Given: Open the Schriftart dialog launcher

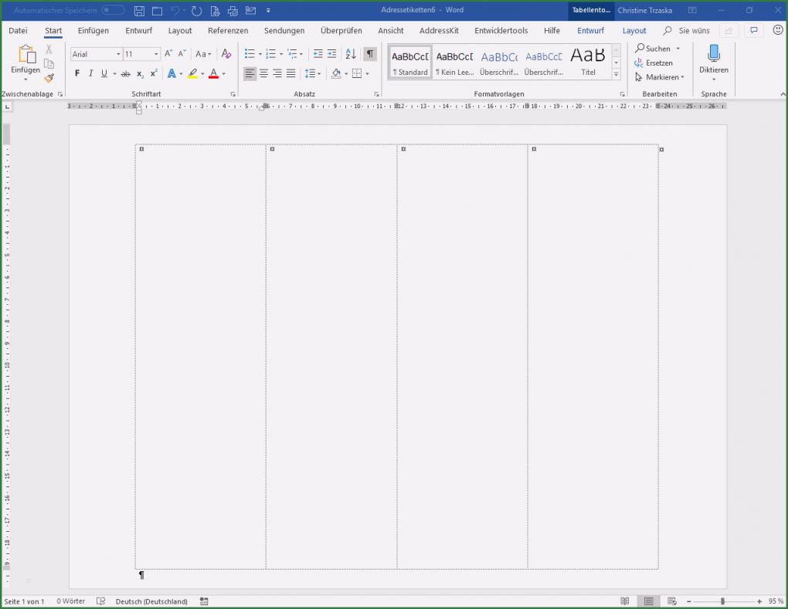Looking at the screenshot, I should coord(233,93).
